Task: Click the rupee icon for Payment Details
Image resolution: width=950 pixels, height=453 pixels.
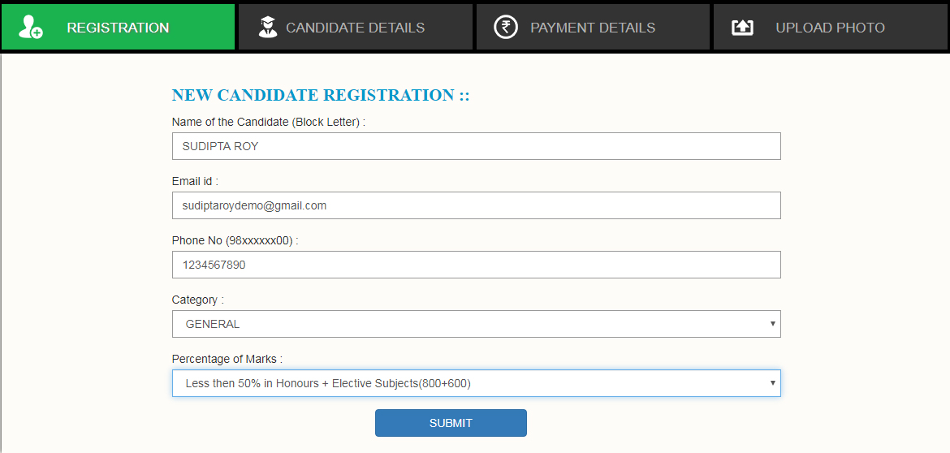Action: 506,28
